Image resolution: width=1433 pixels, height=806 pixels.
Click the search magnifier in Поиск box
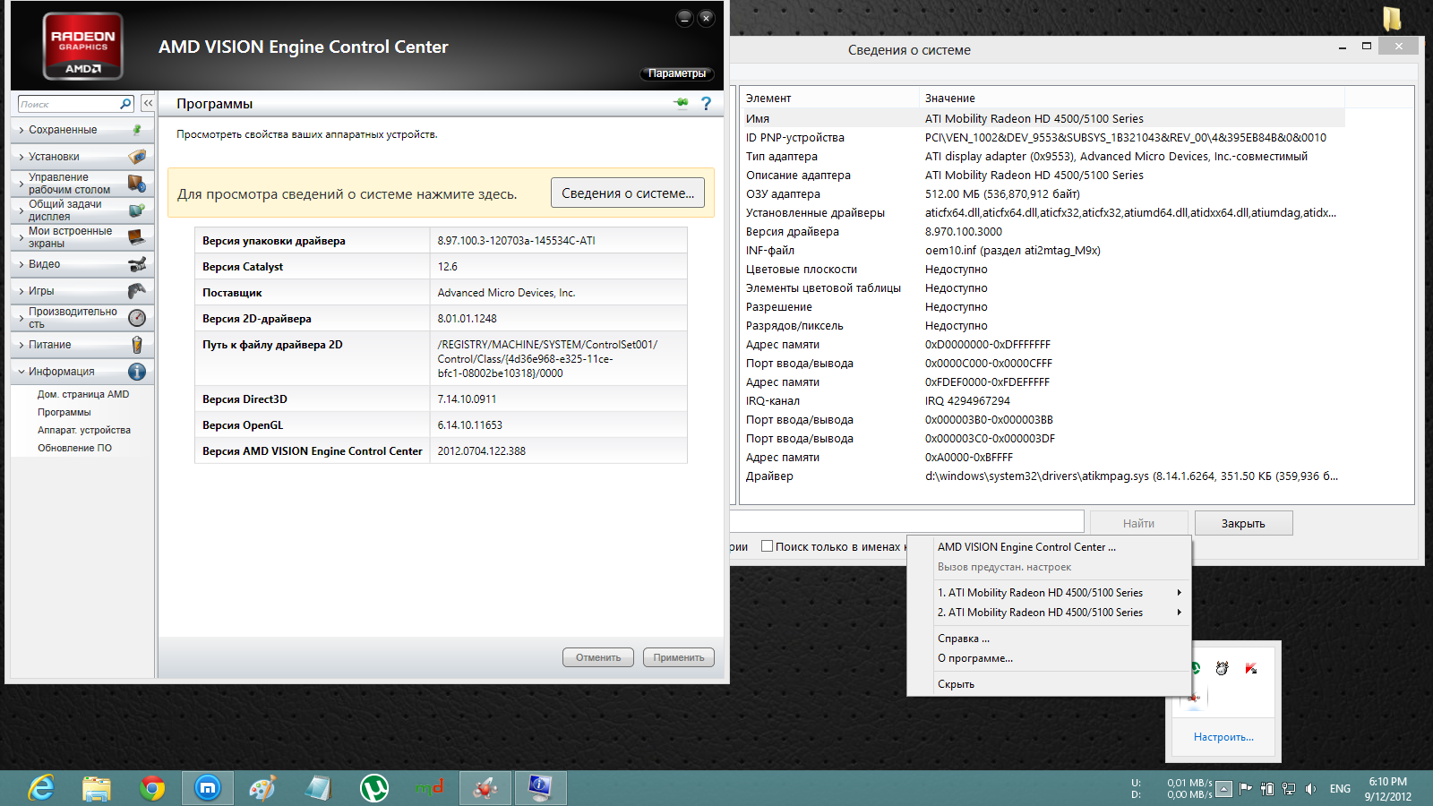(x=125, y=104)
